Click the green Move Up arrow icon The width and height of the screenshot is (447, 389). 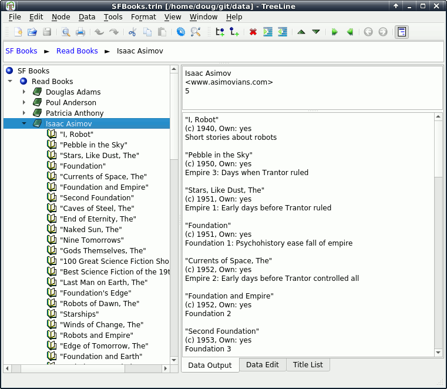(301, 32)
